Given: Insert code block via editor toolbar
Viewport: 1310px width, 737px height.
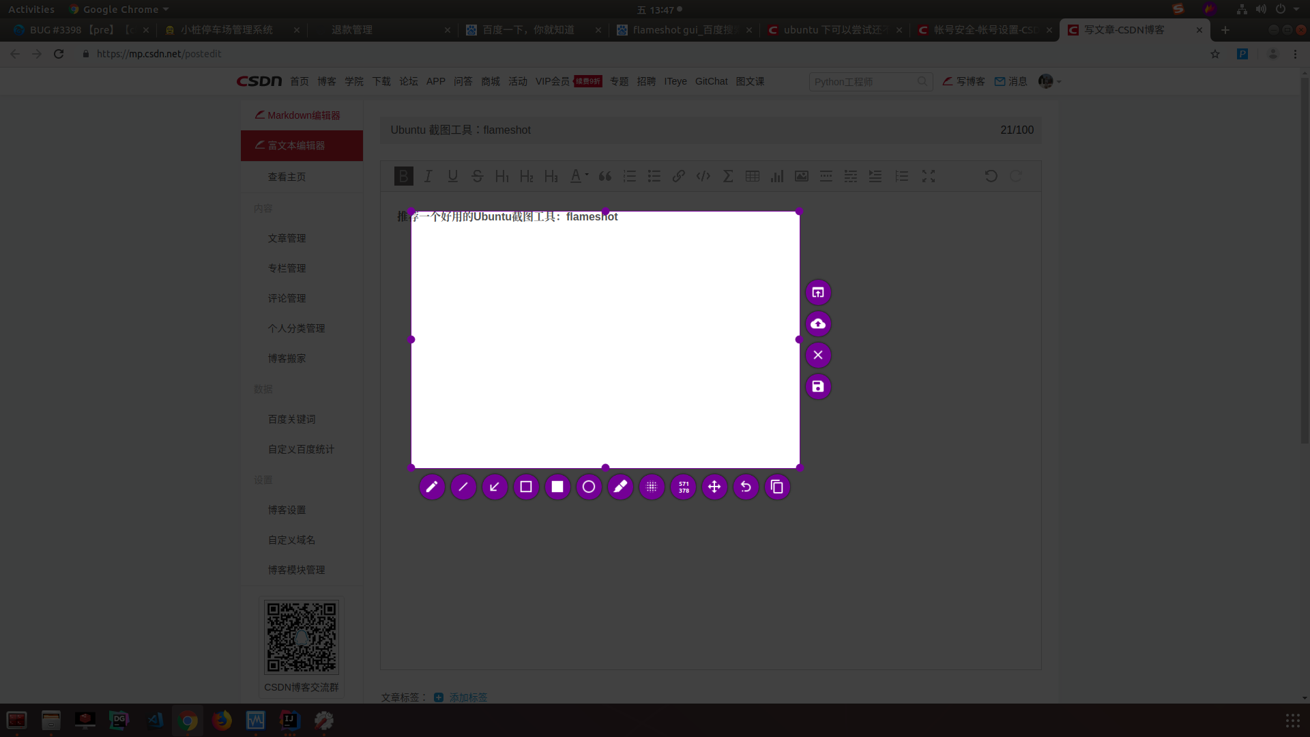Looking at the screenshot, I should coord(703,176).
